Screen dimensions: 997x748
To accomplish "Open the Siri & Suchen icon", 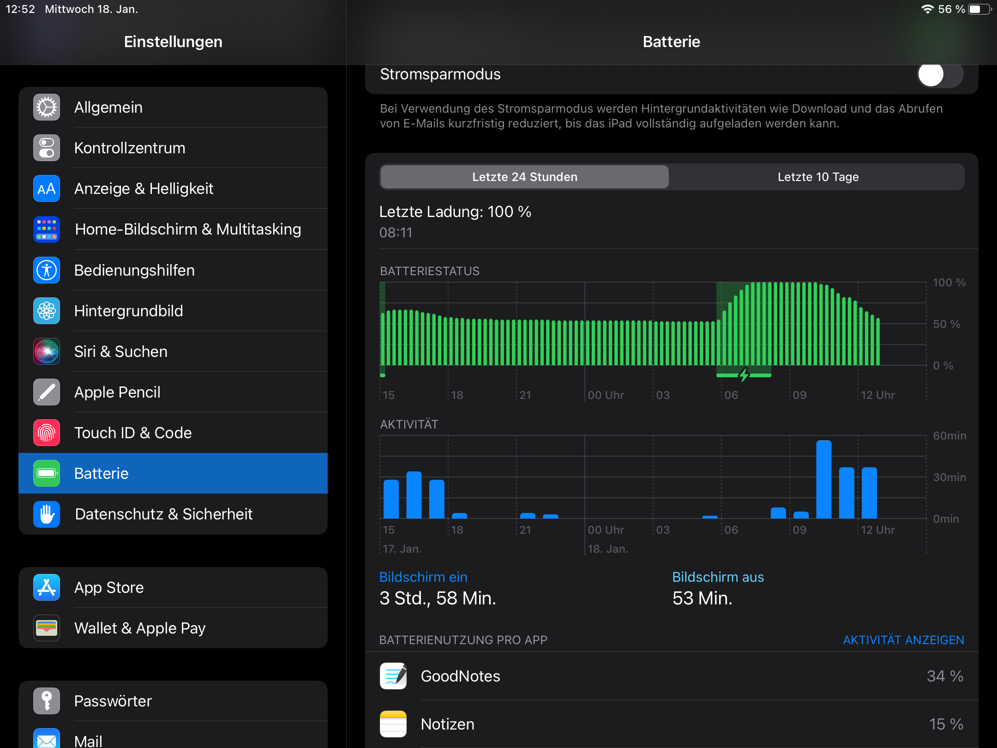I will pyautogui.click(x=47, y=351).
